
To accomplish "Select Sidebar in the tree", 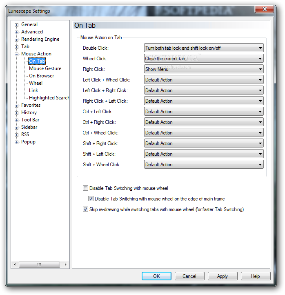I will tap(29, 127).
